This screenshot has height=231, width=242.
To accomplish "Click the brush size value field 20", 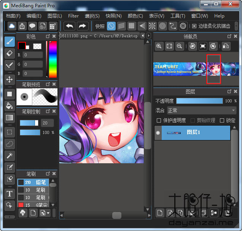I will [47, 123].
